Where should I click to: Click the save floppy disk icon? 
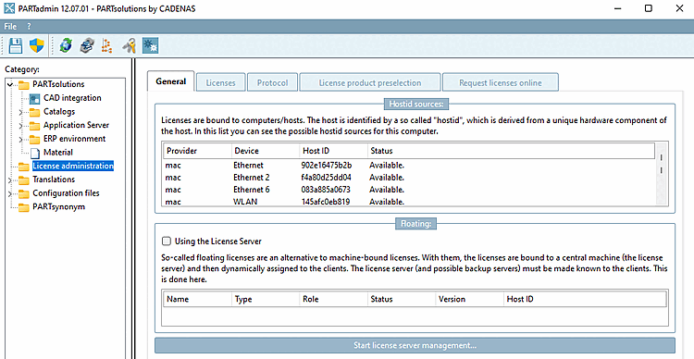point(16,45)
